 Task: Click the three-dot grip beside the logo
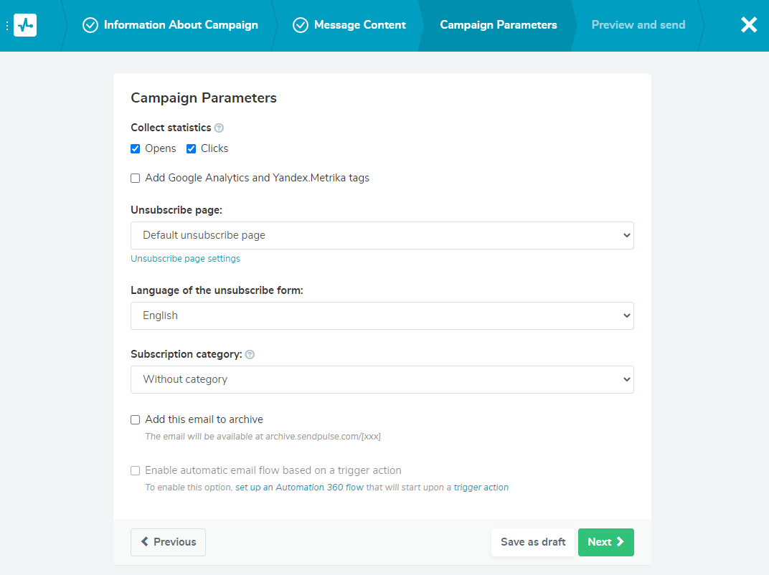point(7,26)
